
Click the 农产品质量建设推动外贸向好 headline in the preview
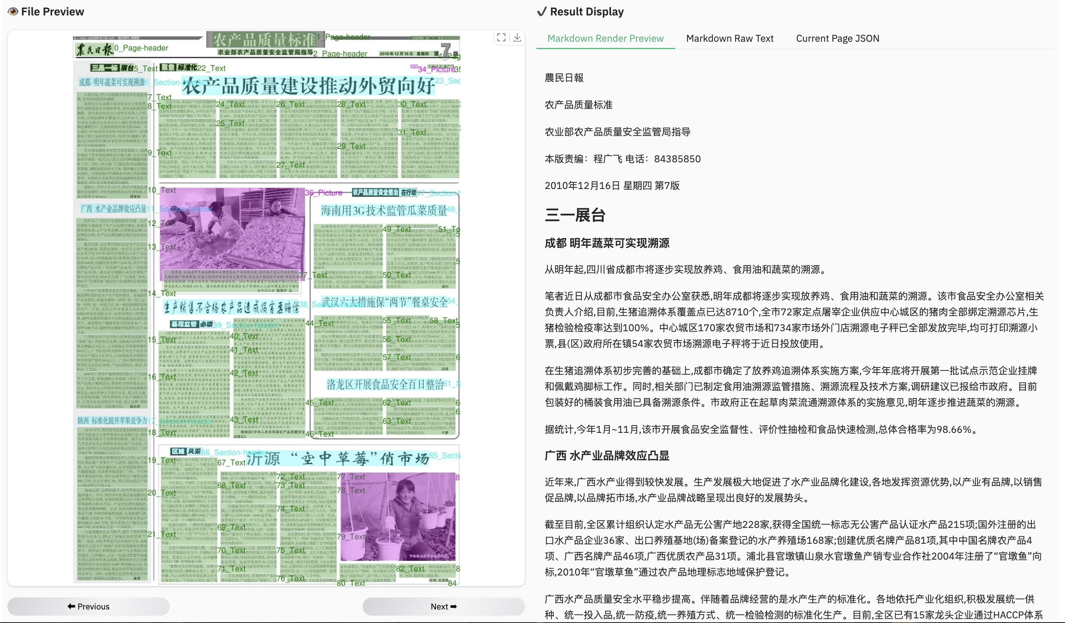click(x=308, y=86)
